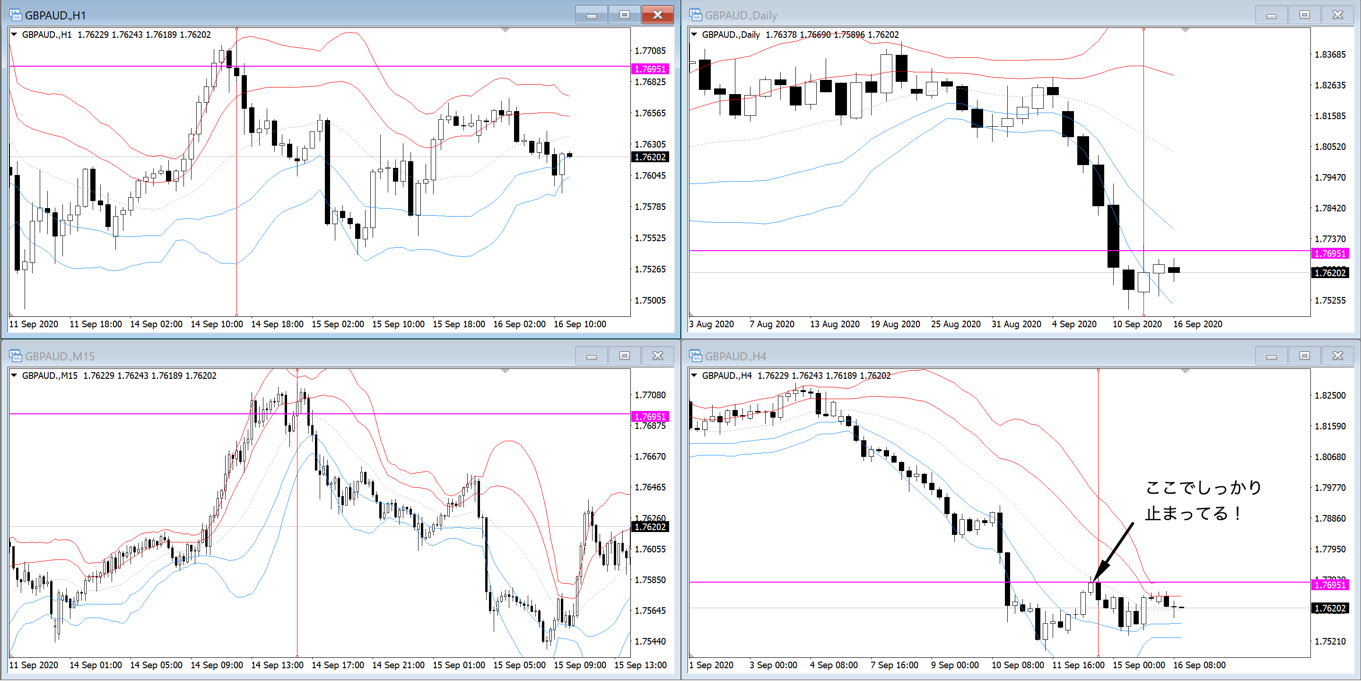The height and width of the screenshot is (681, 1361).
Task: Minimize the GBPAUD M15 chart window
Action: coord(591,356)
